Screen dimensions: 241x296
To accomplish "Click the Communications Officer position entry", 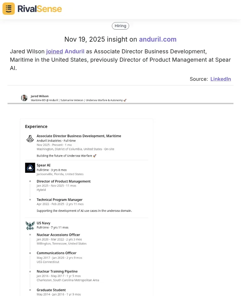I will pyautogui.click(x=57, y=253).
